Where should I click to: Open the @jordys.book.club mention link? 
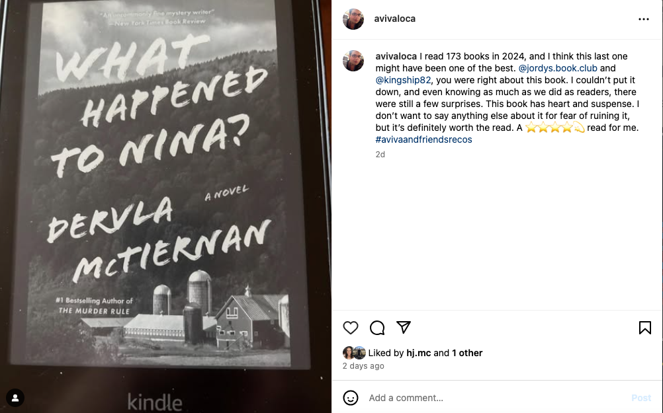click(558, 68)
